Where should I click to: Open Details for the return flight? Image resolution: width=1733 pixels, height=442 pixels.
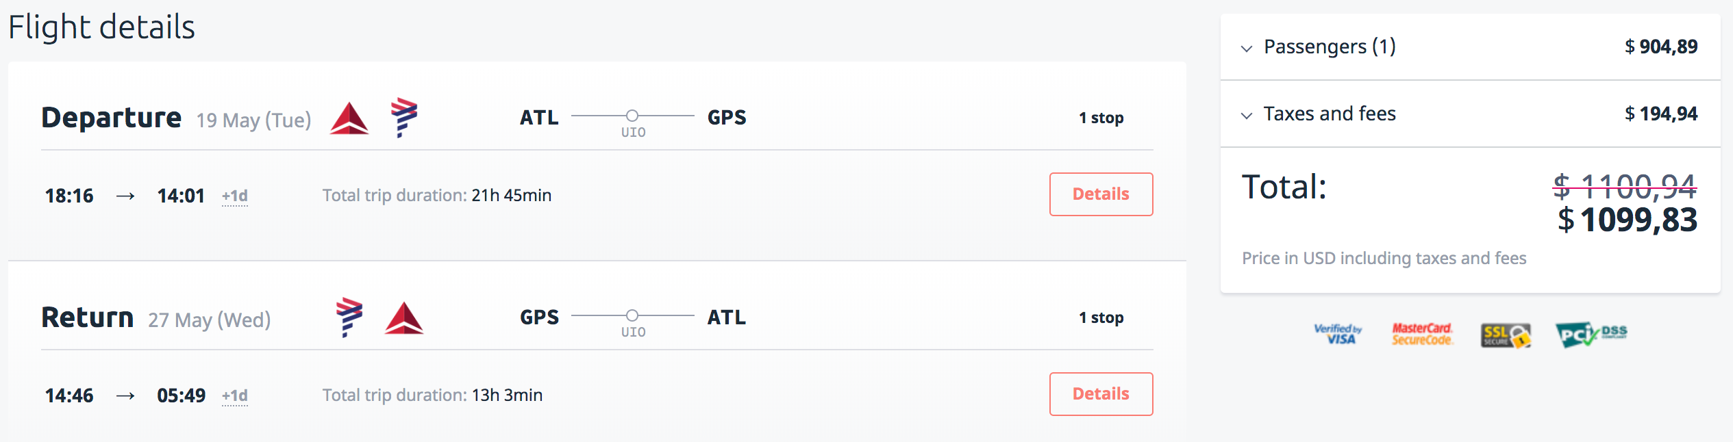pyautogui.click(x=1101, y=394)
